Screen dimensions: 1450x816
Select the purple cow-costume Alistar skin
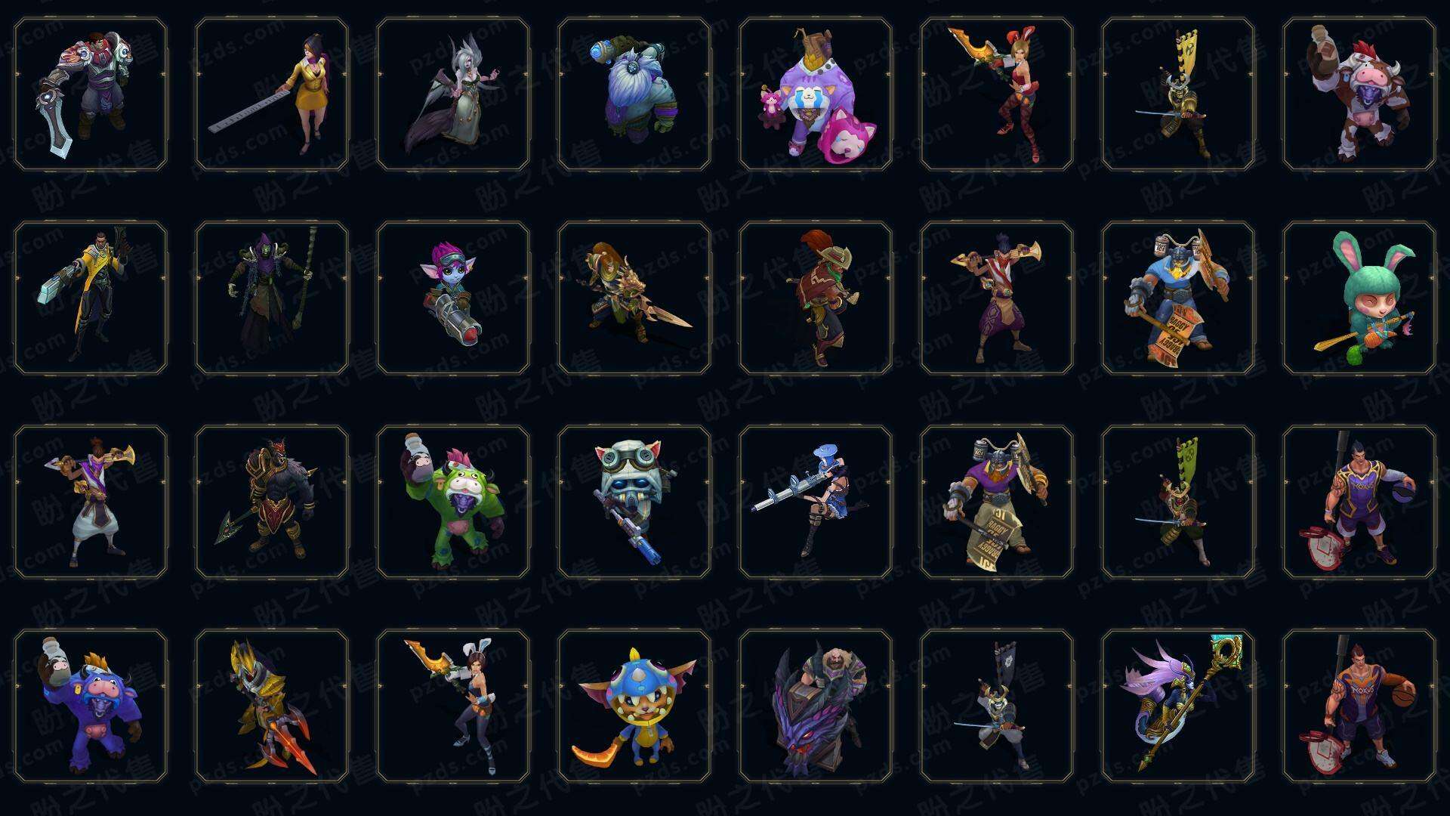90,706
